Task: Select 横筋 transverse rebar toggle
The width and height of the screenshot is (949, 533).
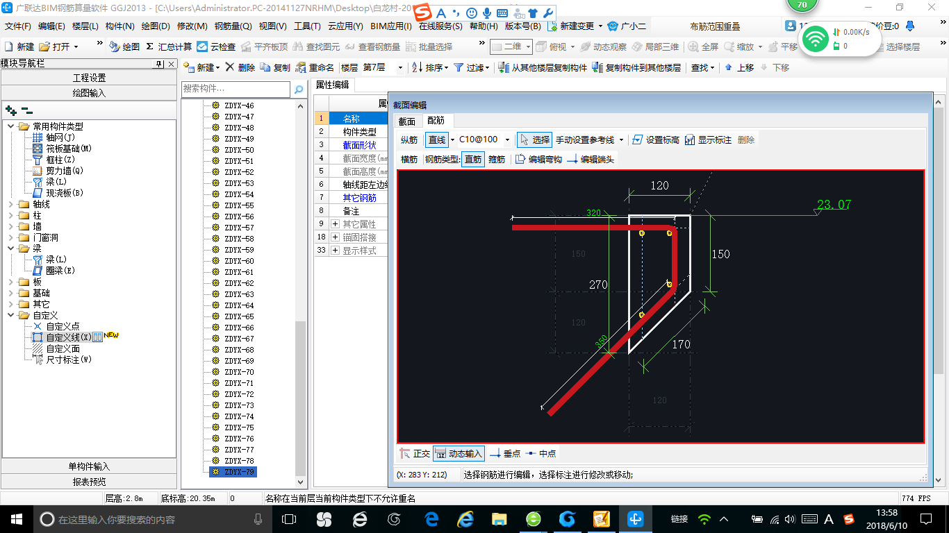Action: click(410, 159)
